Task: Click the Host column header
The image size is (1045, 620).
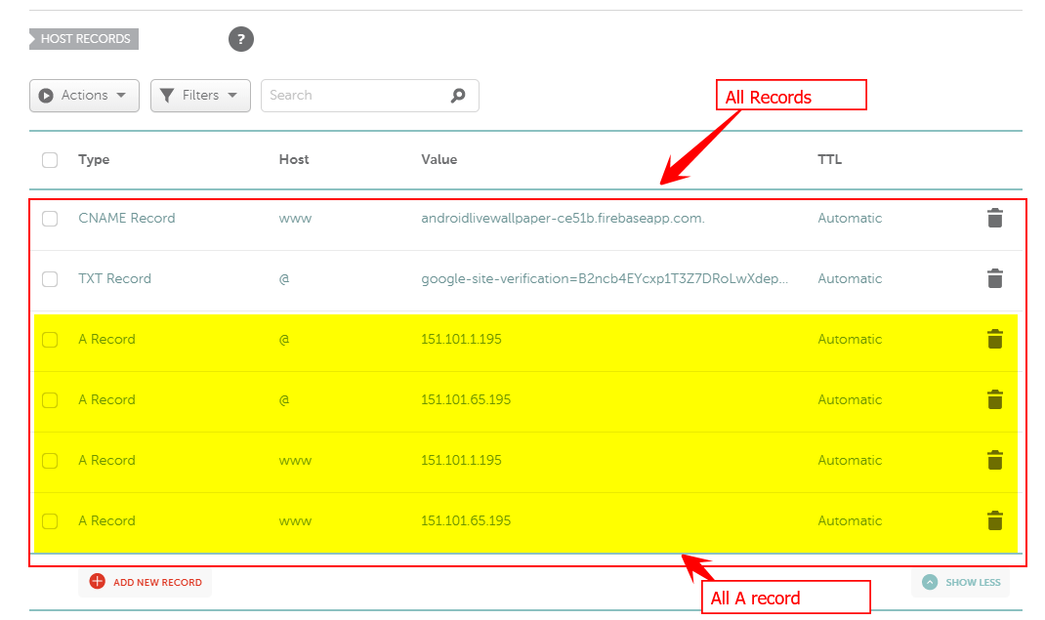Action: (294, 160)
